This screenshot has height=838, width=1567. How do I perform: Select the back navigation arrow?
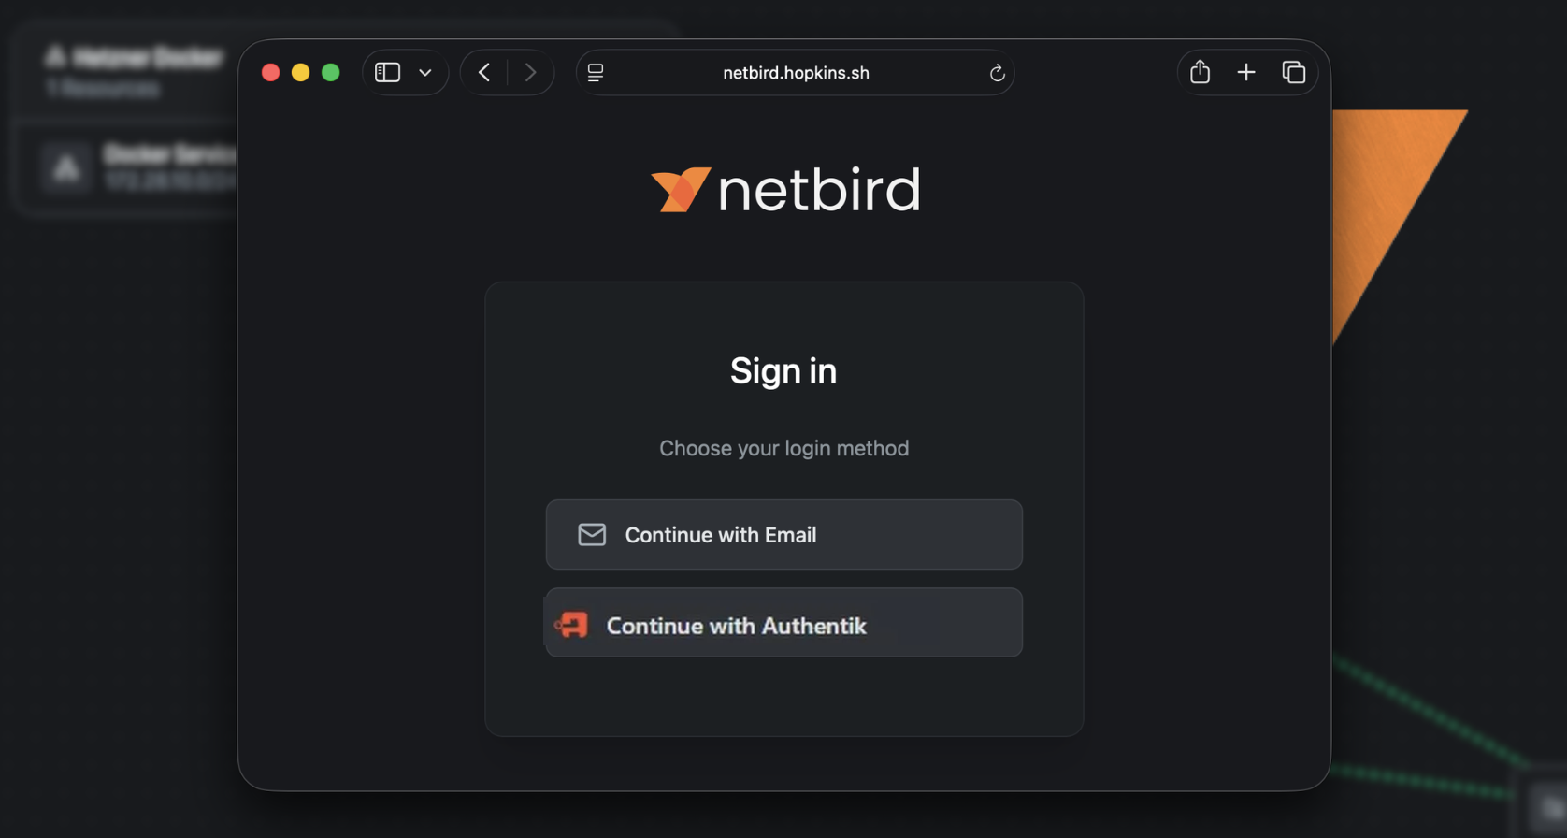483,72
